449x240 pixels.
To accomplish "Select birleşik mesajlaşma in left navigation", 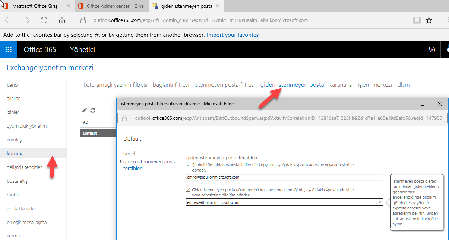I will coord(27,223).
